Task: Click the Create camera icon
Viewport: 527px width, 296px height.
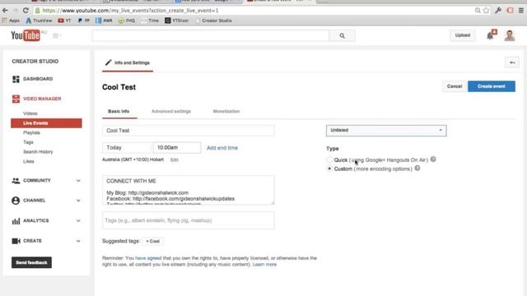Action: click(x=16, y=241)
